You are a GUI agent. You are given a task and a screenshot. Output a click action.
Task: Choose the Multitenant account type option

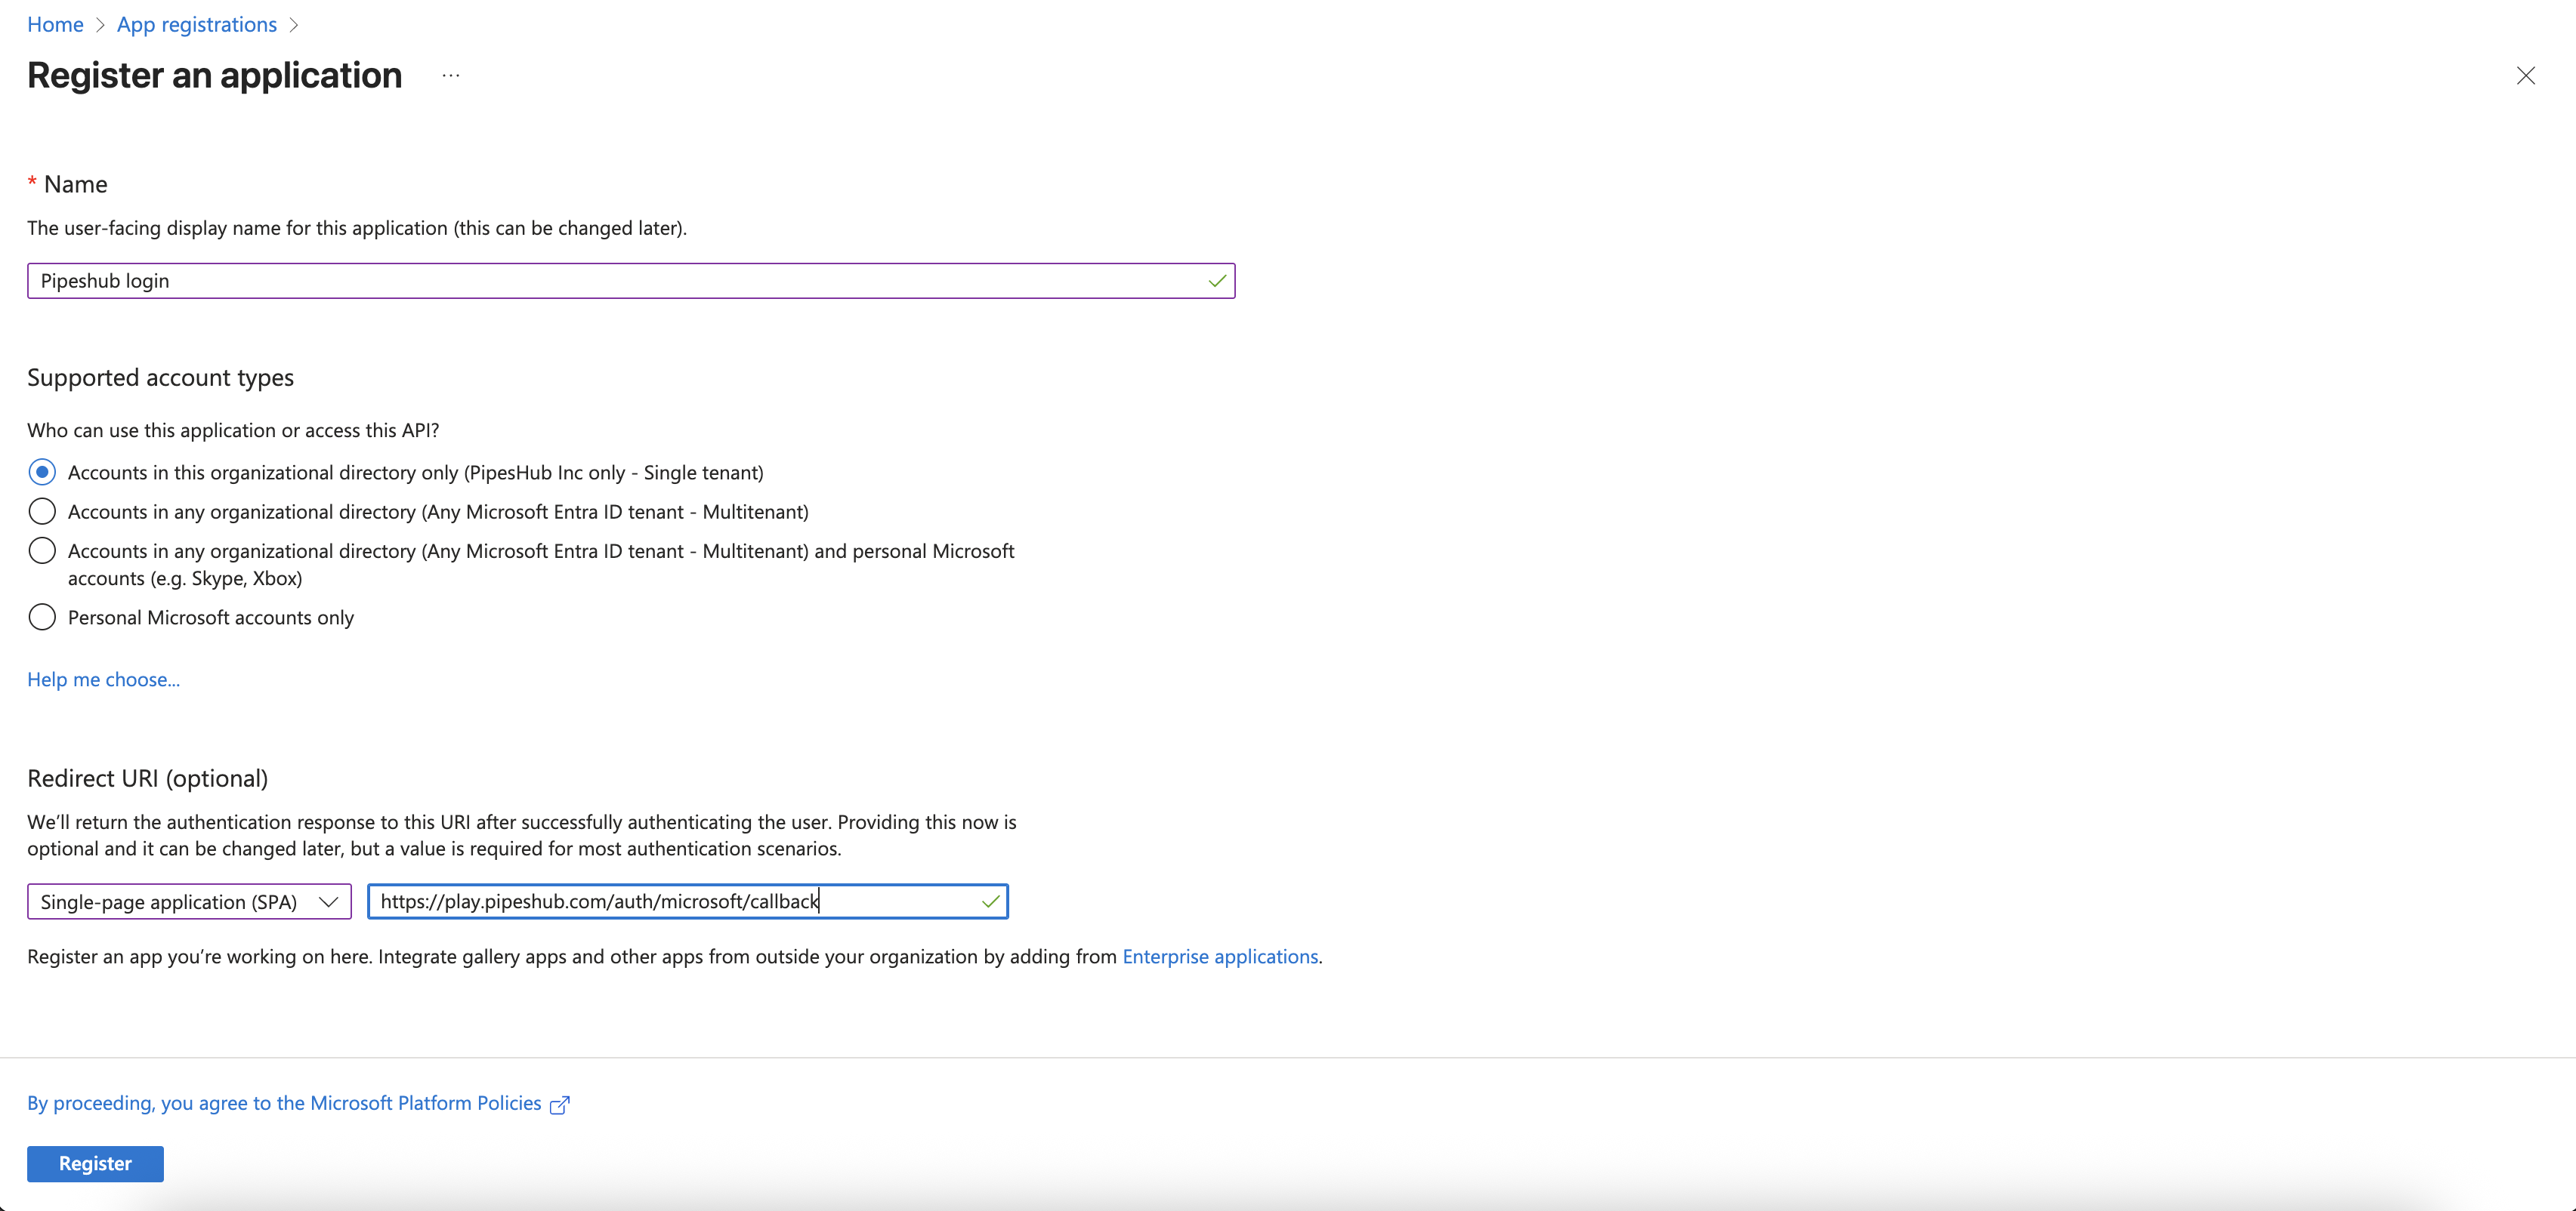(42, 510)
